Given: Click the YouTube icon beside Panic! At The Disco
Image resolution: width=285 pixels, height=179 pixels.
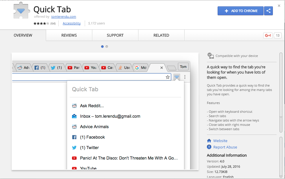Looking at the screenshot, I should [x=74, y=158].
